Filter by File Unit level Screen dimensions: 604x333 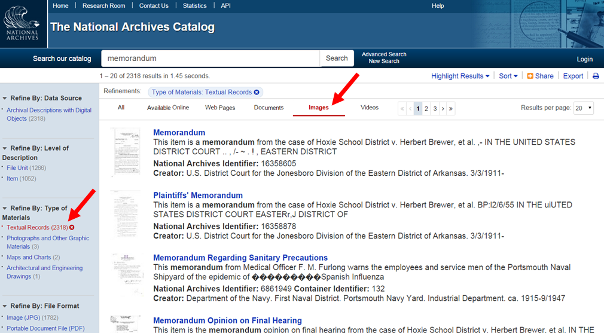[17, 168]
